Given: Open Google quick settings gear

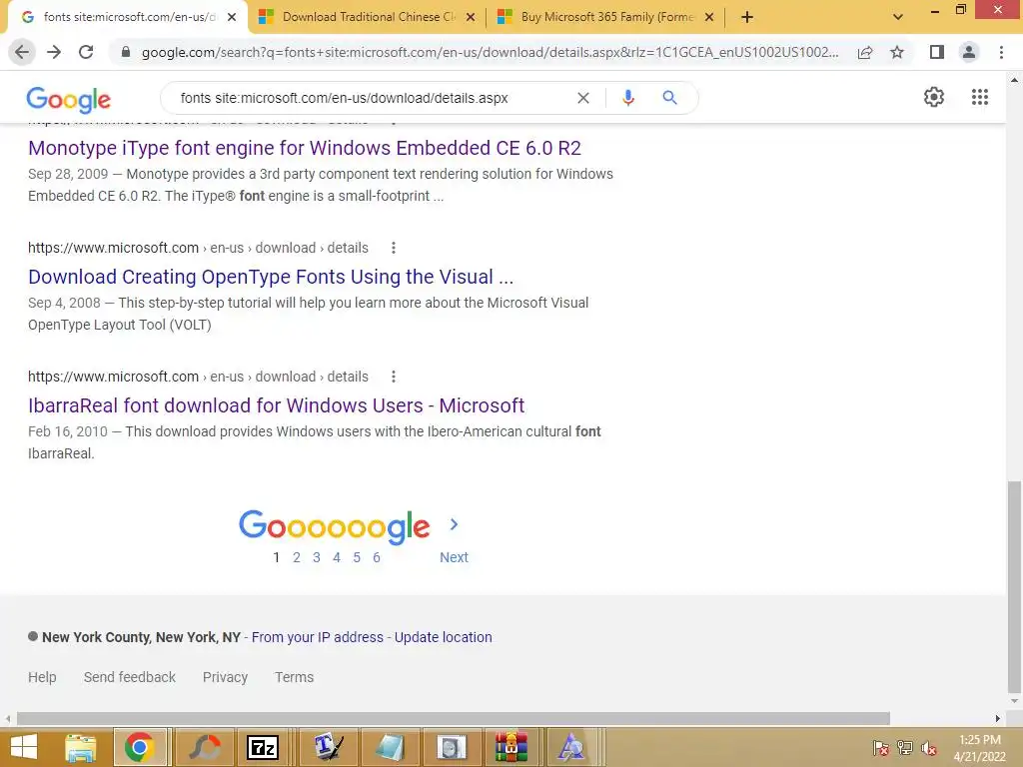Looking at the screenshot, I should point(934,97).
